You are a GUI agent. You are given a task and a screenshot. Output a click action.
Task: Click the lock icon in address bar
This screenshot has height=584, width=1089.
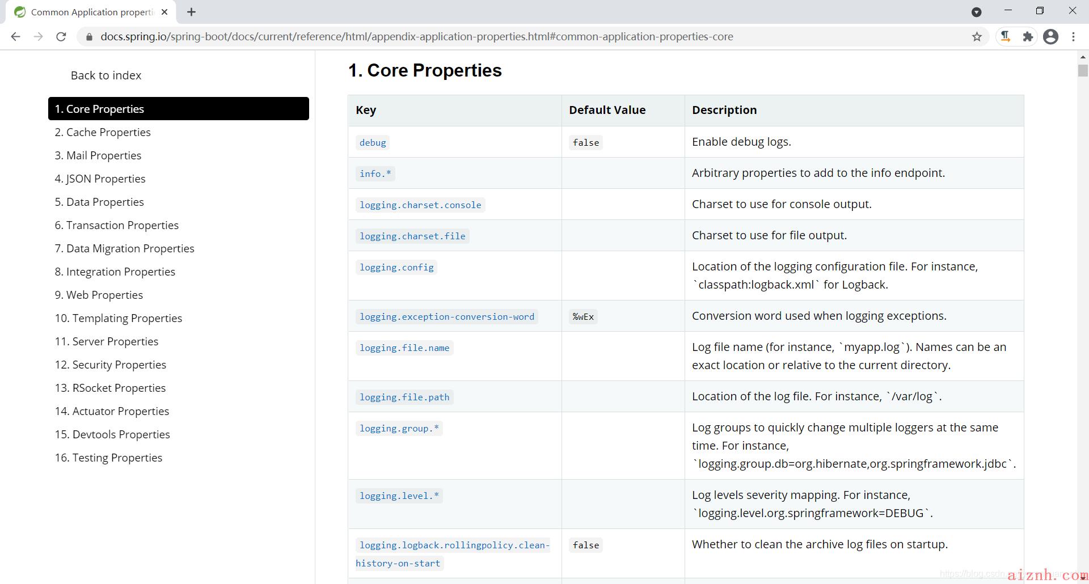(89, 37)
